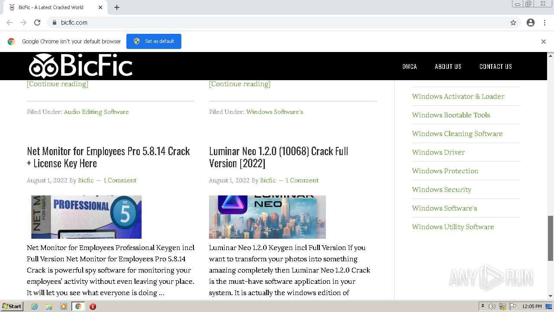Click the August 1, 2022 date on Net Monitor post
The image size is (554, 312).
[x=47, y=180]
